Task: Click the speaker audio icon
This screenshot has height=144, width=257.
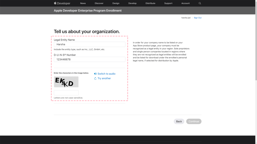Action: coord(95,74)
